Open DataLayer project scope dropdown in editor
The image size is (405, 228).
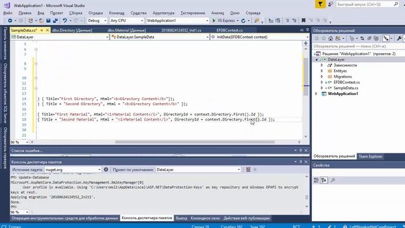59,37
